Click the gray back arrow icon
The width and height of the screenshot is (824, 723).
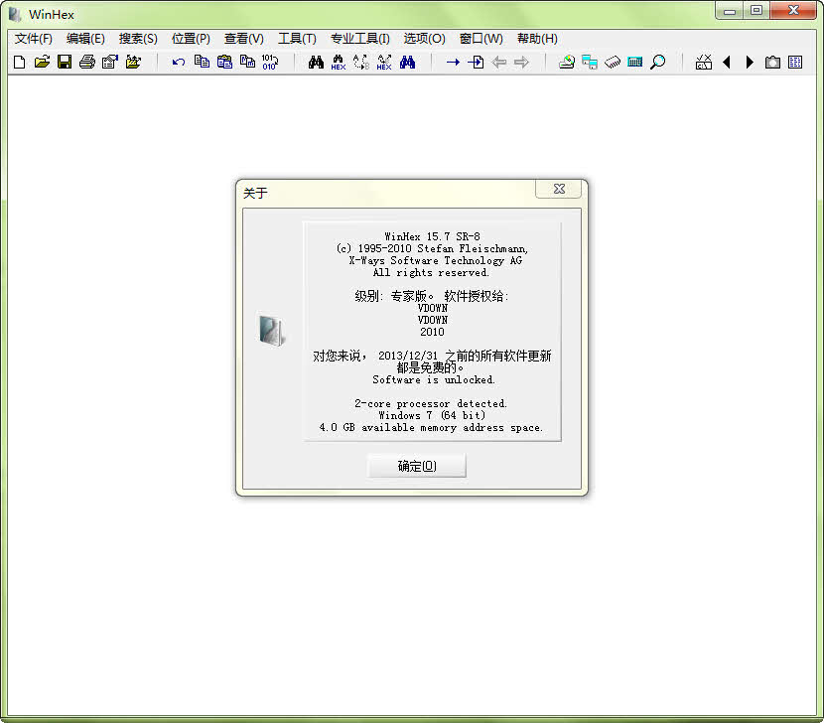(499, 62)
